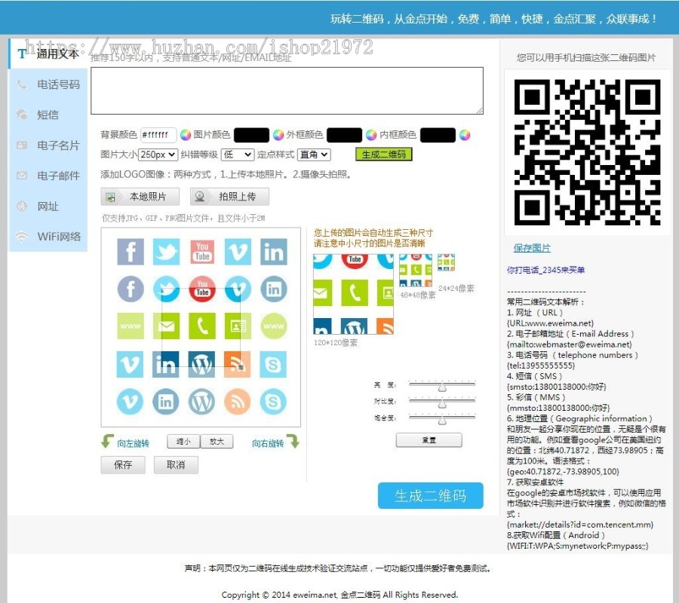Click the square green www icon

point(131,326)
